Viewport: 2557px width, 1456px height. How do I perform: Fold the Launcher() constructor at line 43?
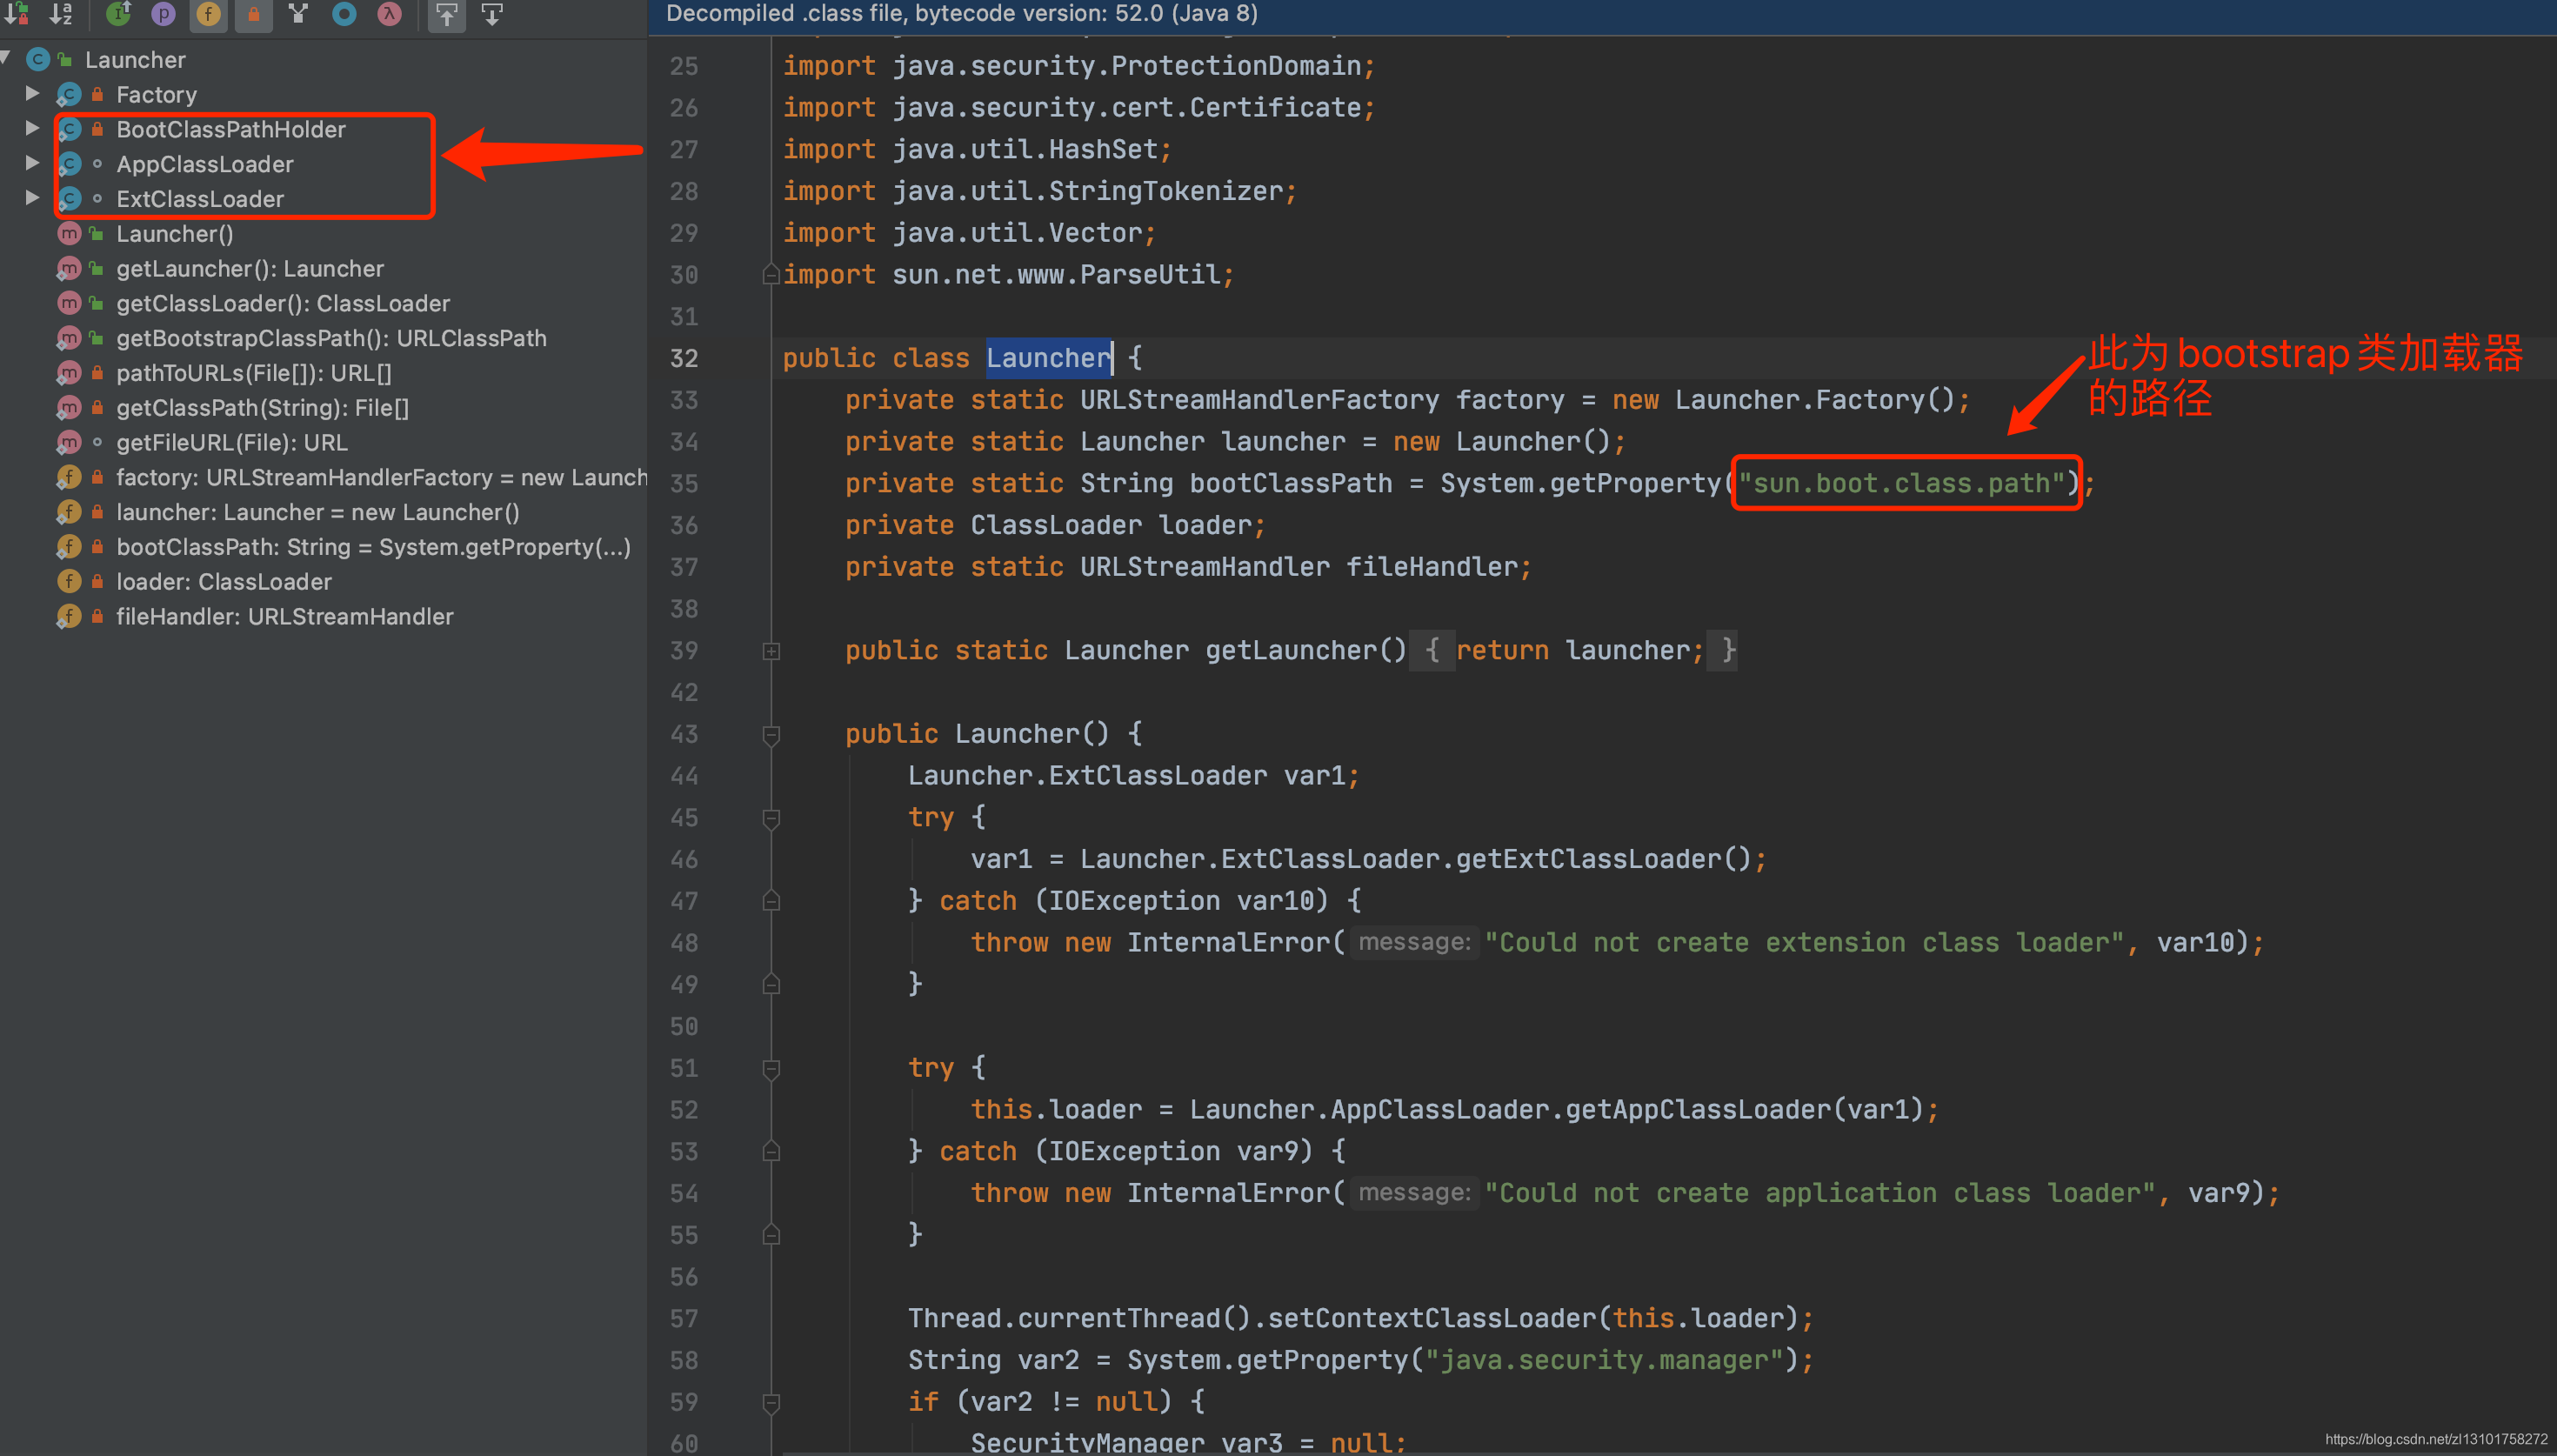[771, 735]
